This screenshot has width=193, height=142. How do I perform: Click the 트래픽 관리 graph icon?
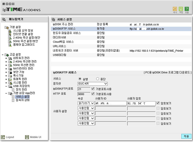[10, 79]
